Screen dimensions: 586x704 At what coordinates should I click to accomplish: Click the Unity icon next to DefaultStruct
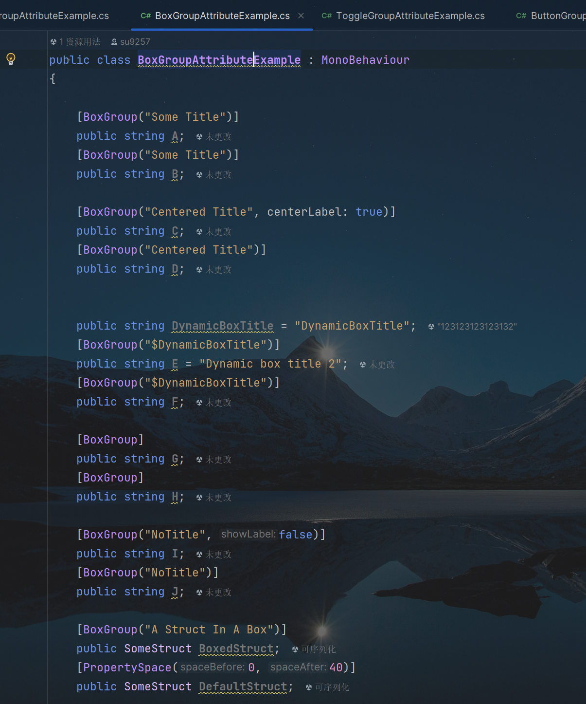point(309,687)
